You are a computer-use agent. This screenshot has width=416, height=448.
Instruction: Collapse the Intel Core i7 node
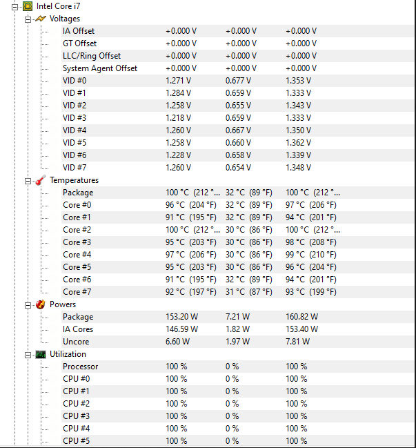[x=15, y=7]
